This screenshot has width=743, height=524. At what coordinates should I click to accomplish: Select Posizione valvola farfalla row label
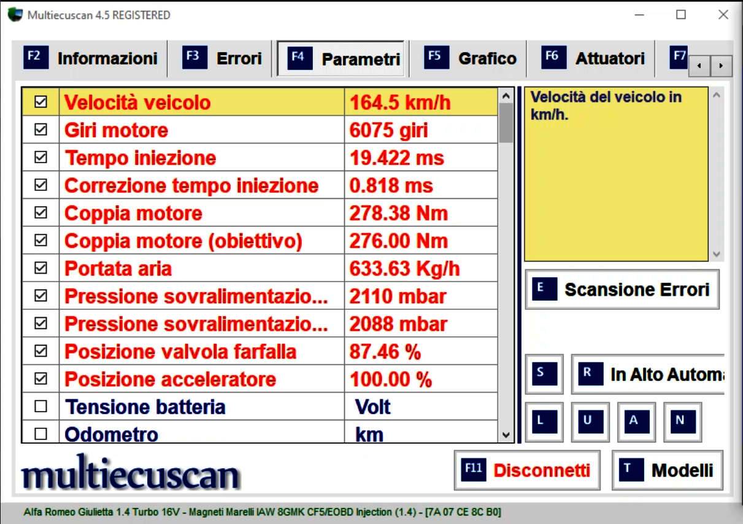point(180,352)
